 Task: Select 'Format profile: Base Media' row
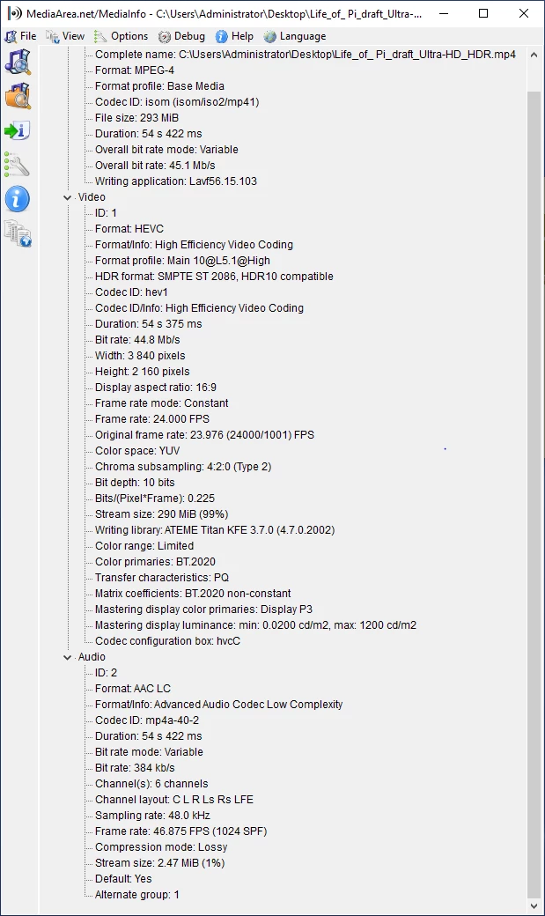[159, 86]
